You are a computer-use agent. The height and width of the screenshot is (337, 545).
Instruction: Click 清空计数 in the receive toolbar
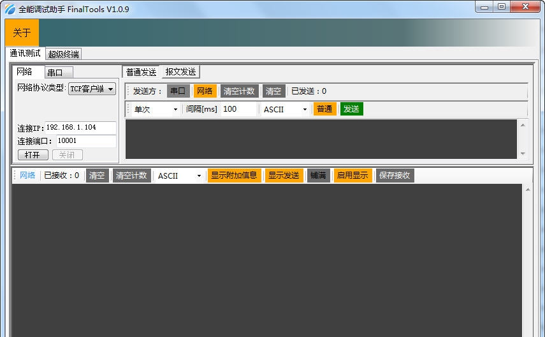131,176
